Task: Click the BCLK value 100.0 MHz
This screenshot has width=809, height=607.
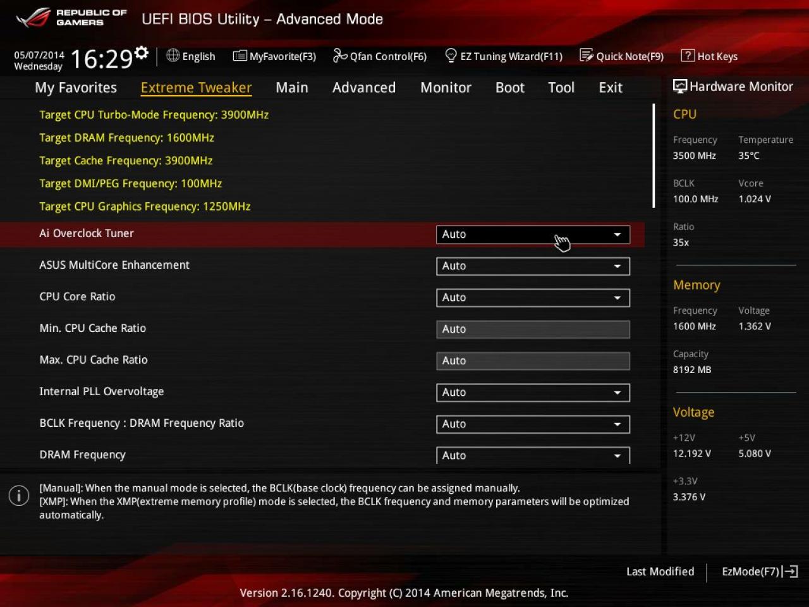Action: [696, 199]
